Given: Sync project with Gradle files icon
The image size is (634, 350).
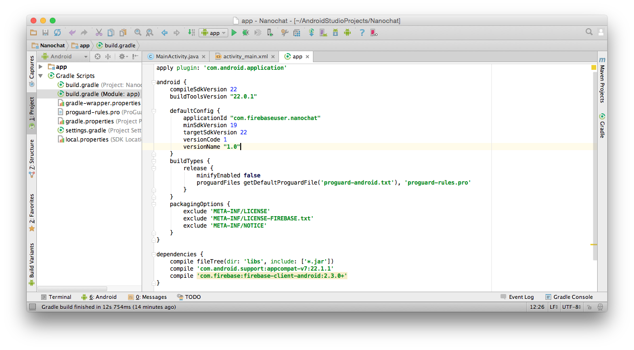Looking at the screenshot, I should 311,33.
